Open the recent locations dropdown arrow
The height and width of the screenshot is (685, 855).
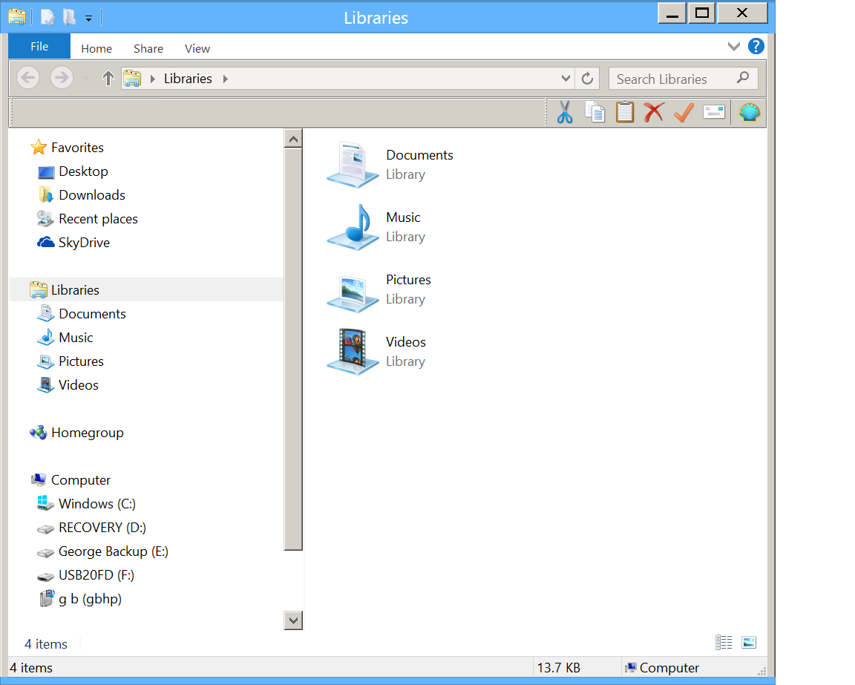86,79
